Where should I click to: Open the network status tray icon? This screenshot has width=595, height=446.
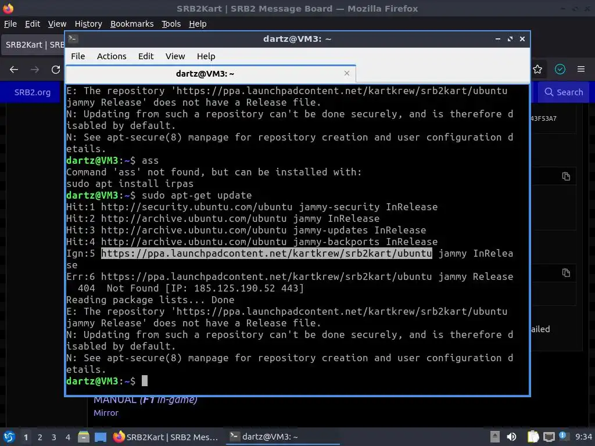coord(549,437)
